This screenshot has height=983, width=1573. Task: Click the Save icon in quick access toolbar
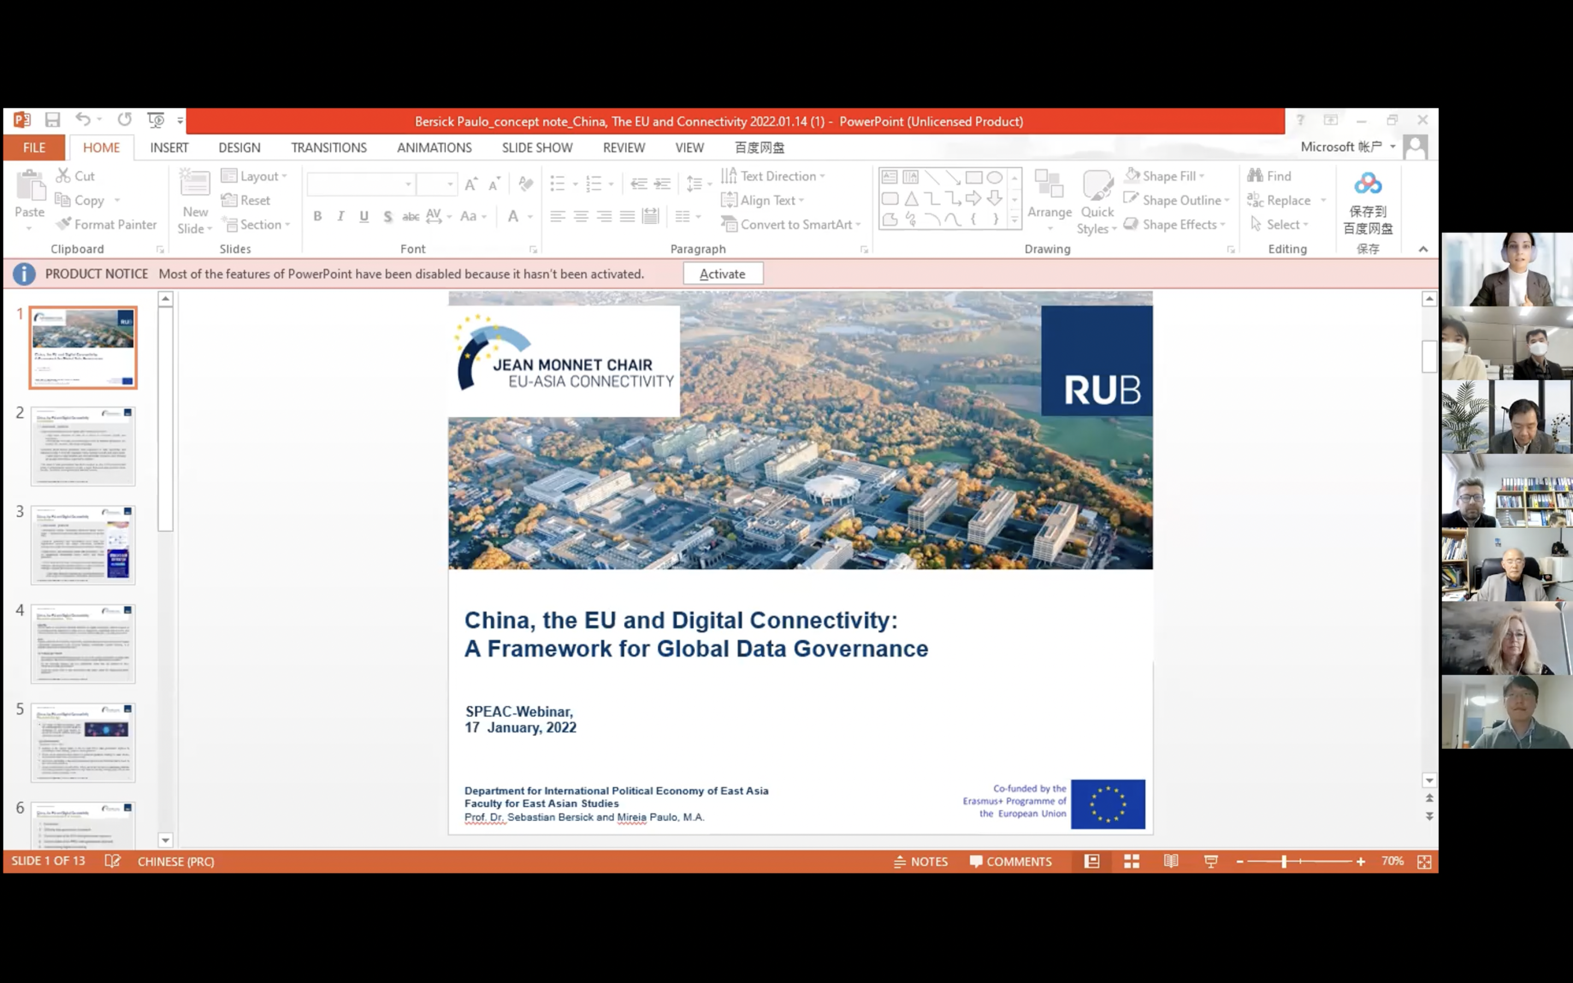point(52,120)
